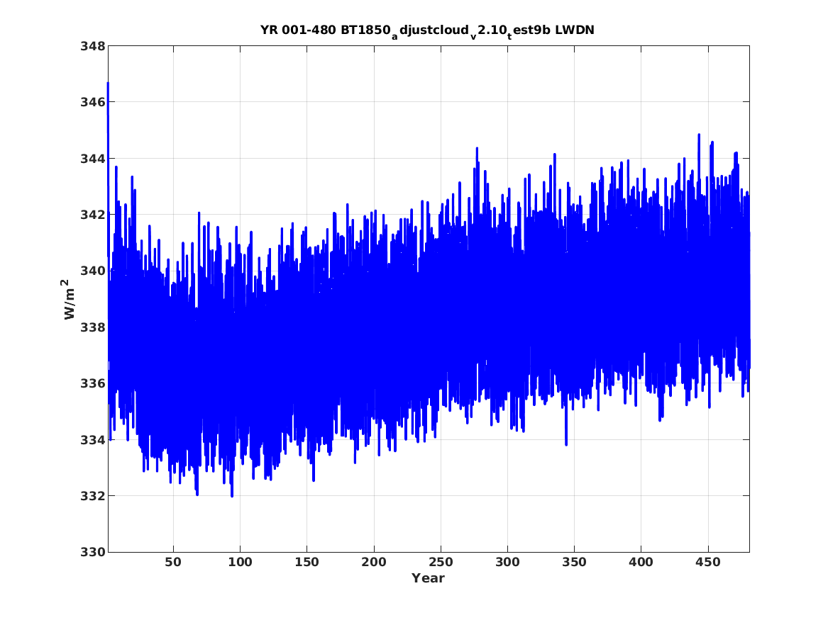Click the x-axis tick label 350
828x620 pixels.
(x=574, y=562)
